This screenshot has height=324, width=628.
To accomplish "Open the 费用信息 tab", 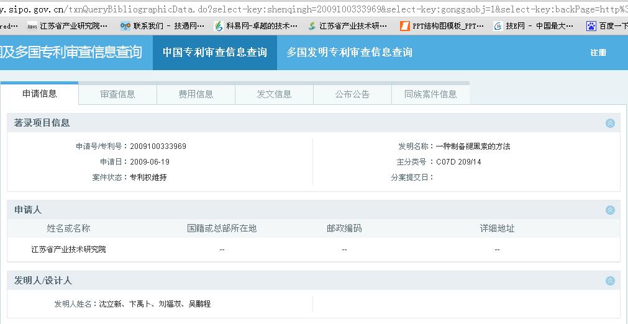I will click(196, 94).
